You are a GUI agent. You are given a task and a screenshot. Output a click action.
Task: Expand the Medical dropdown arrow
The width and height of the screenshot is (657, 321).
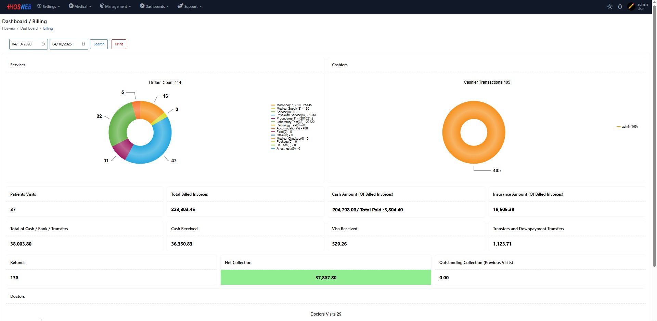(90, 6)
